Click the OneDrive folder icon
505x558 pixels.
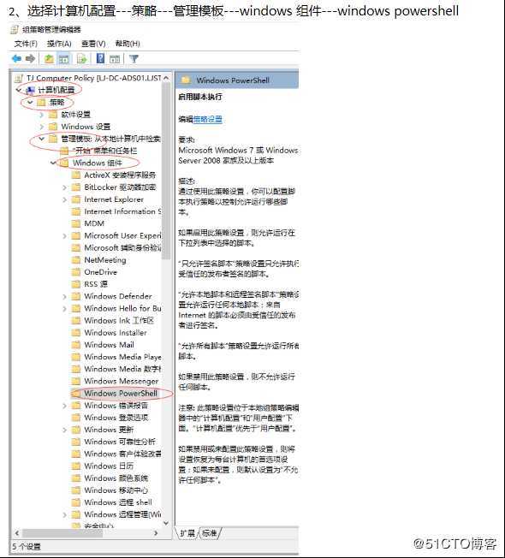tap(76, 272)
